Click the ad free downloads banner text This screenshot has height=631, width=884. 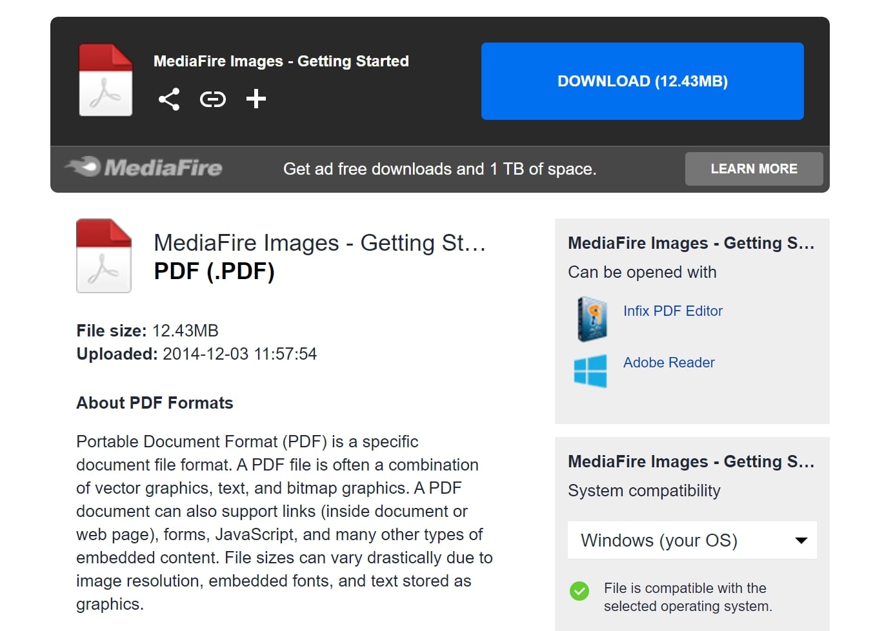pyautogui.click(x=441, y=168)
